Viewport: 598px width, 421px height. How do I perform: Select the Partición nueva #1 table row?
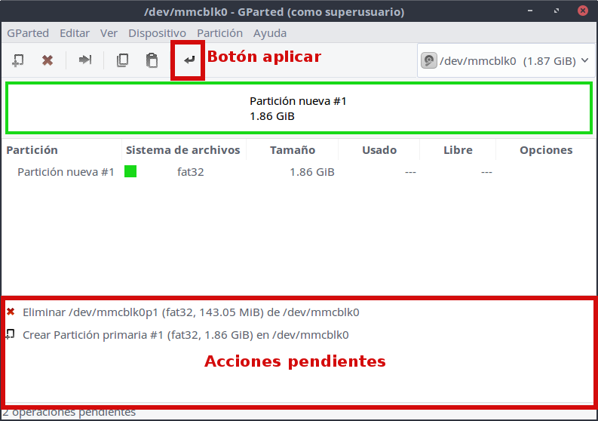coord(66,172)
